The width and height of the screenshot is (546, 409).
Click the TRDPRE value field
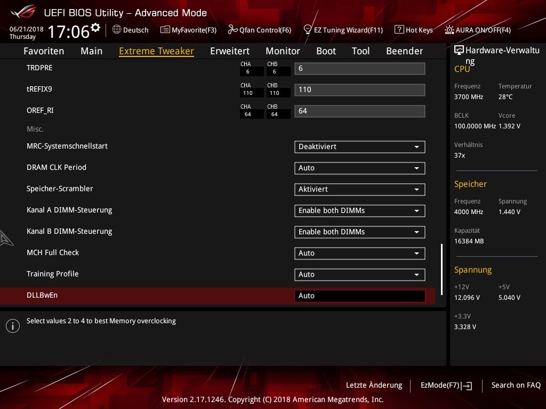[x=360, y=69]
